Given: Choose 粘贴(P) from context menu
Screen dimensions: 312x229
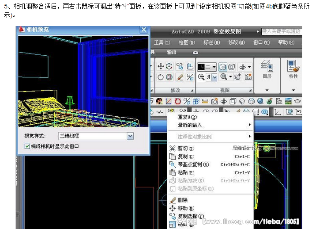Looking at the screenshot, I should point(211,172).
